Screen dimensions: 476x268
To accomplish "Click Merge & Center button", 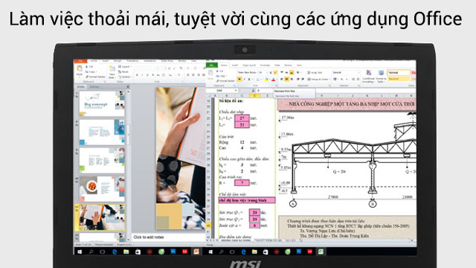I will click(318, 80).
